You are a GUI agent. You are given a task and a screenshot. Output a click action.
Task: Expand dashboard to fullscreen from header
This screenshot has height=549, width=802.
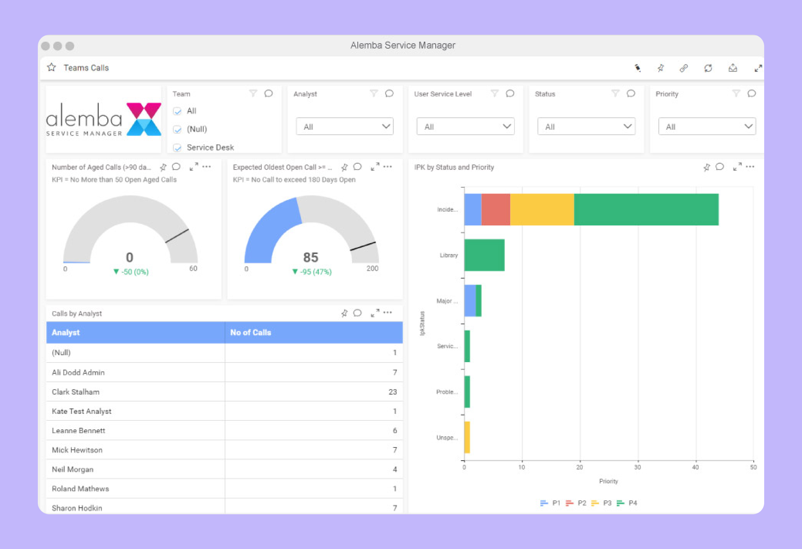point(758,68)
